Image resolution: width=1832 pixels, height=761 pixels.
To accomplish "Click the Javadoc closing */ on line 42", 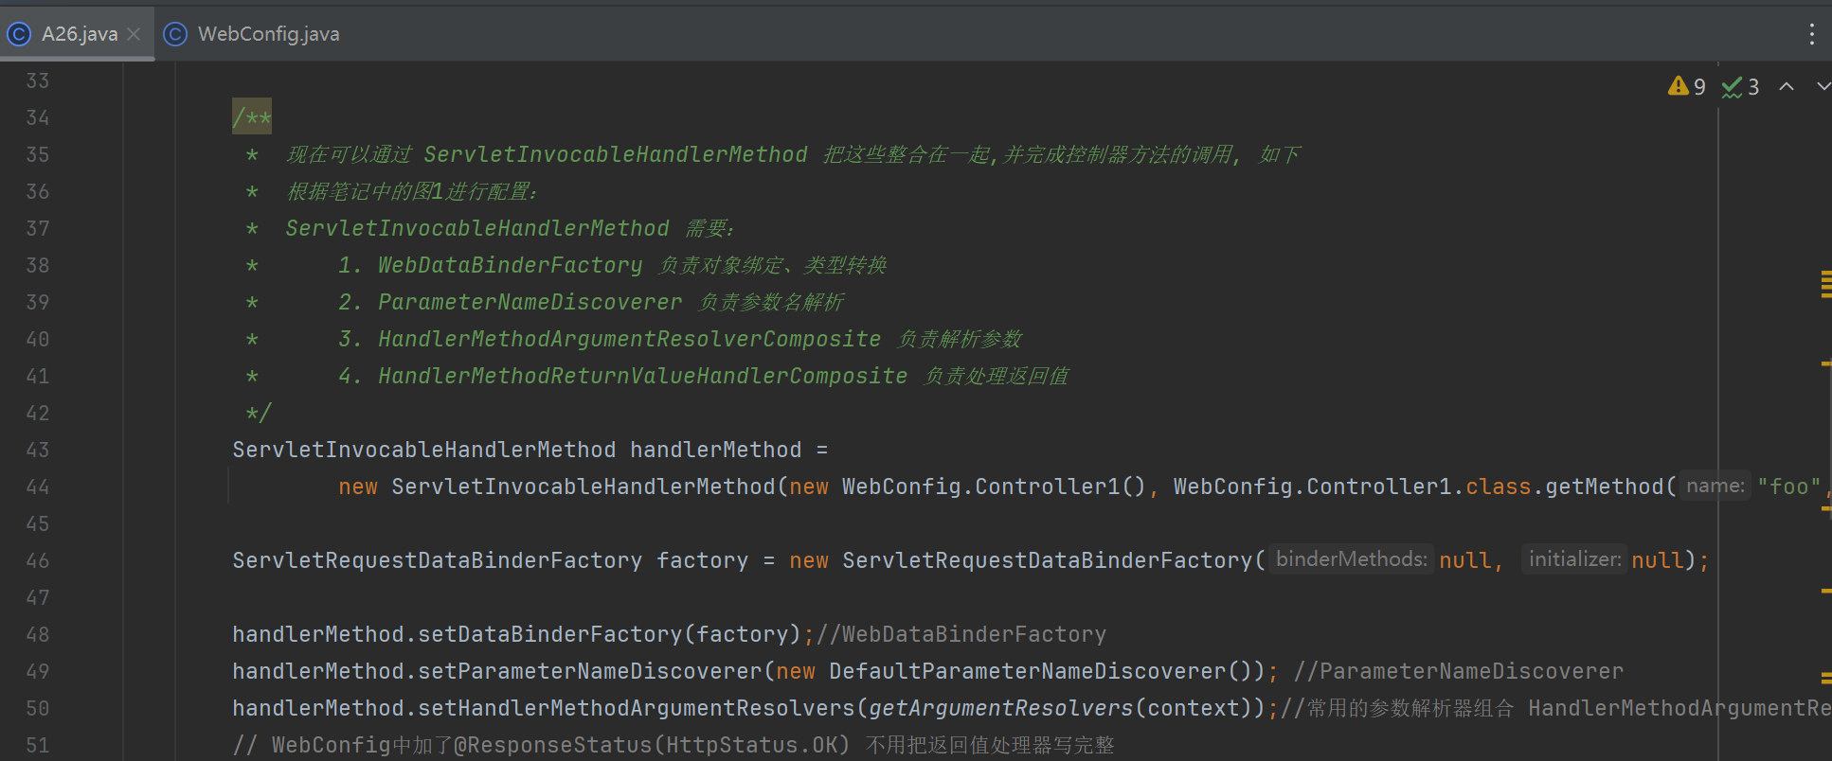I will coord(259,413).
